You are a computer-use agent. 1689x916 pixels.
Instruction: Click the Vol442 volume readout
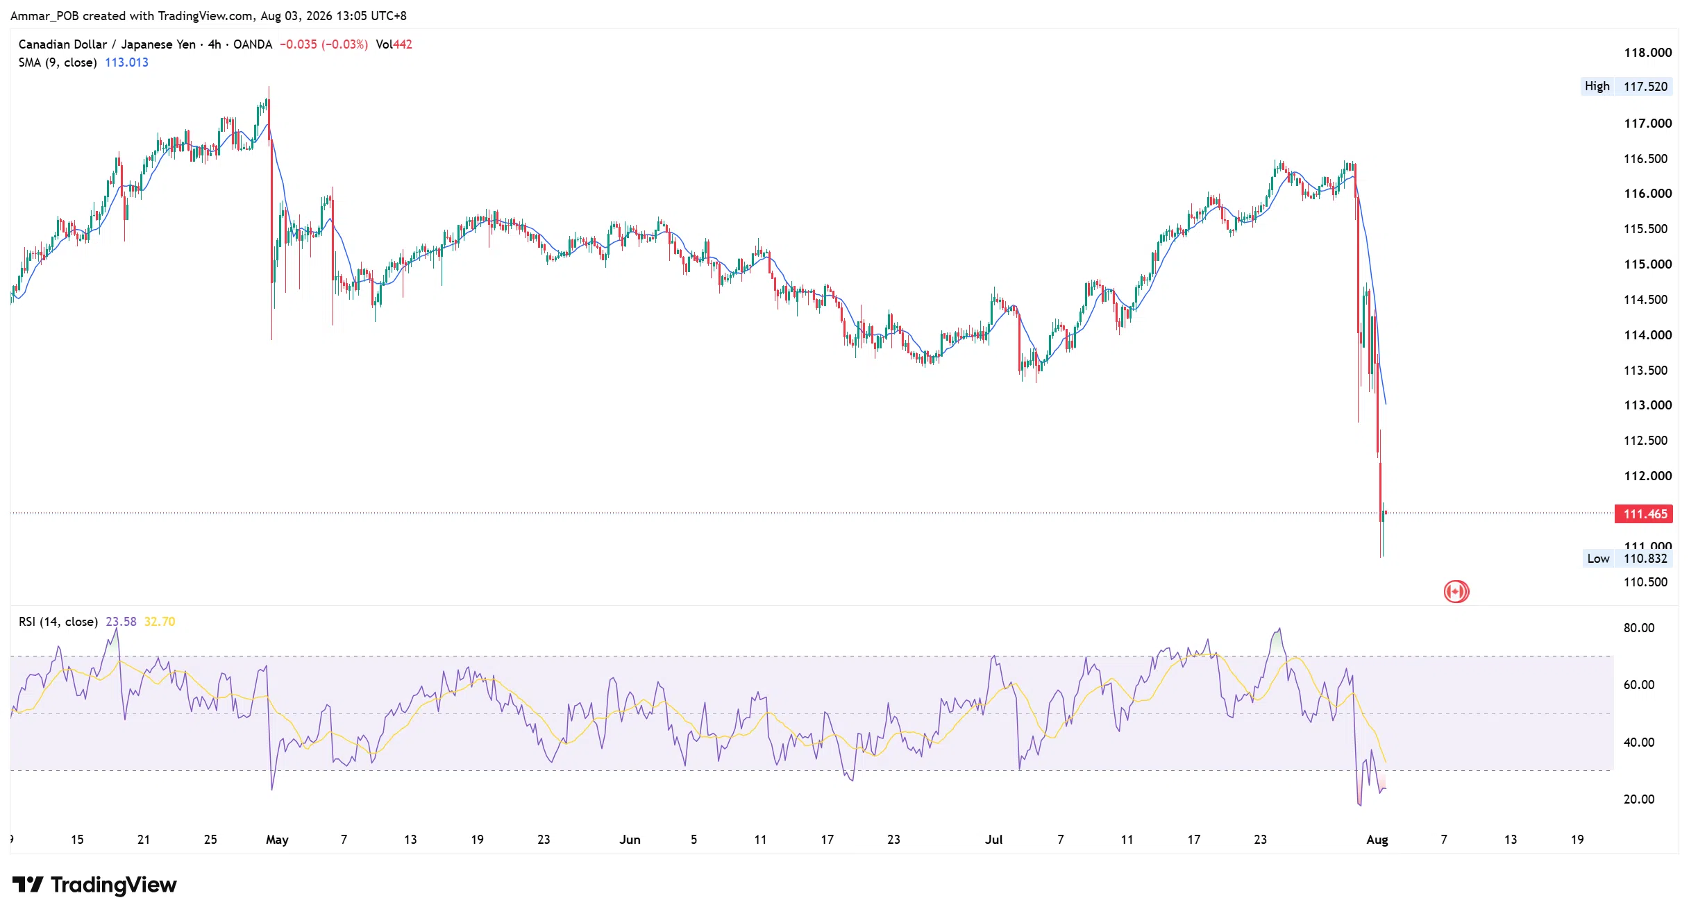394,44
